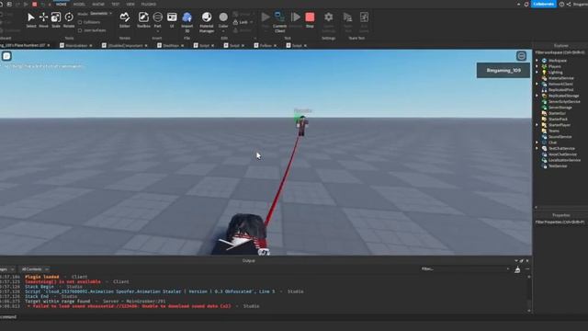Click the red stop square in quick access bar
588x331 pixels.
(x=35, y=4)
